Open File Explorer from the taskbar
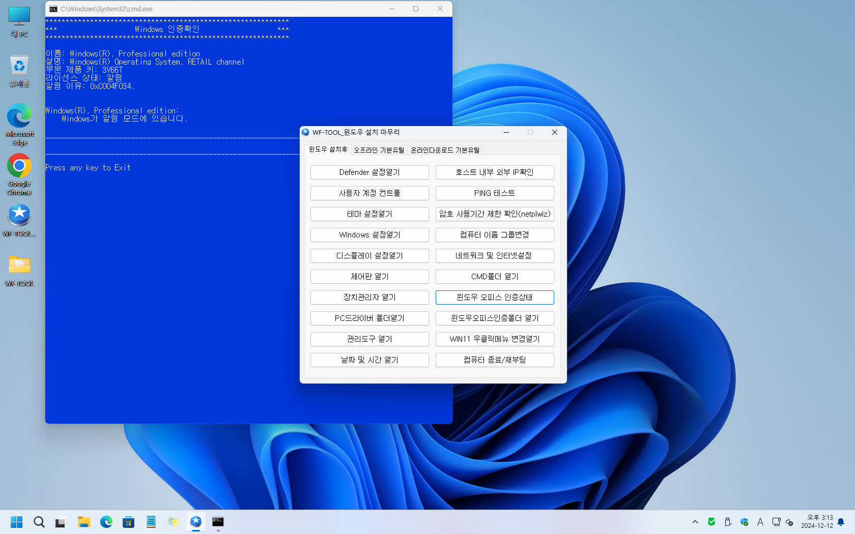 83,522
